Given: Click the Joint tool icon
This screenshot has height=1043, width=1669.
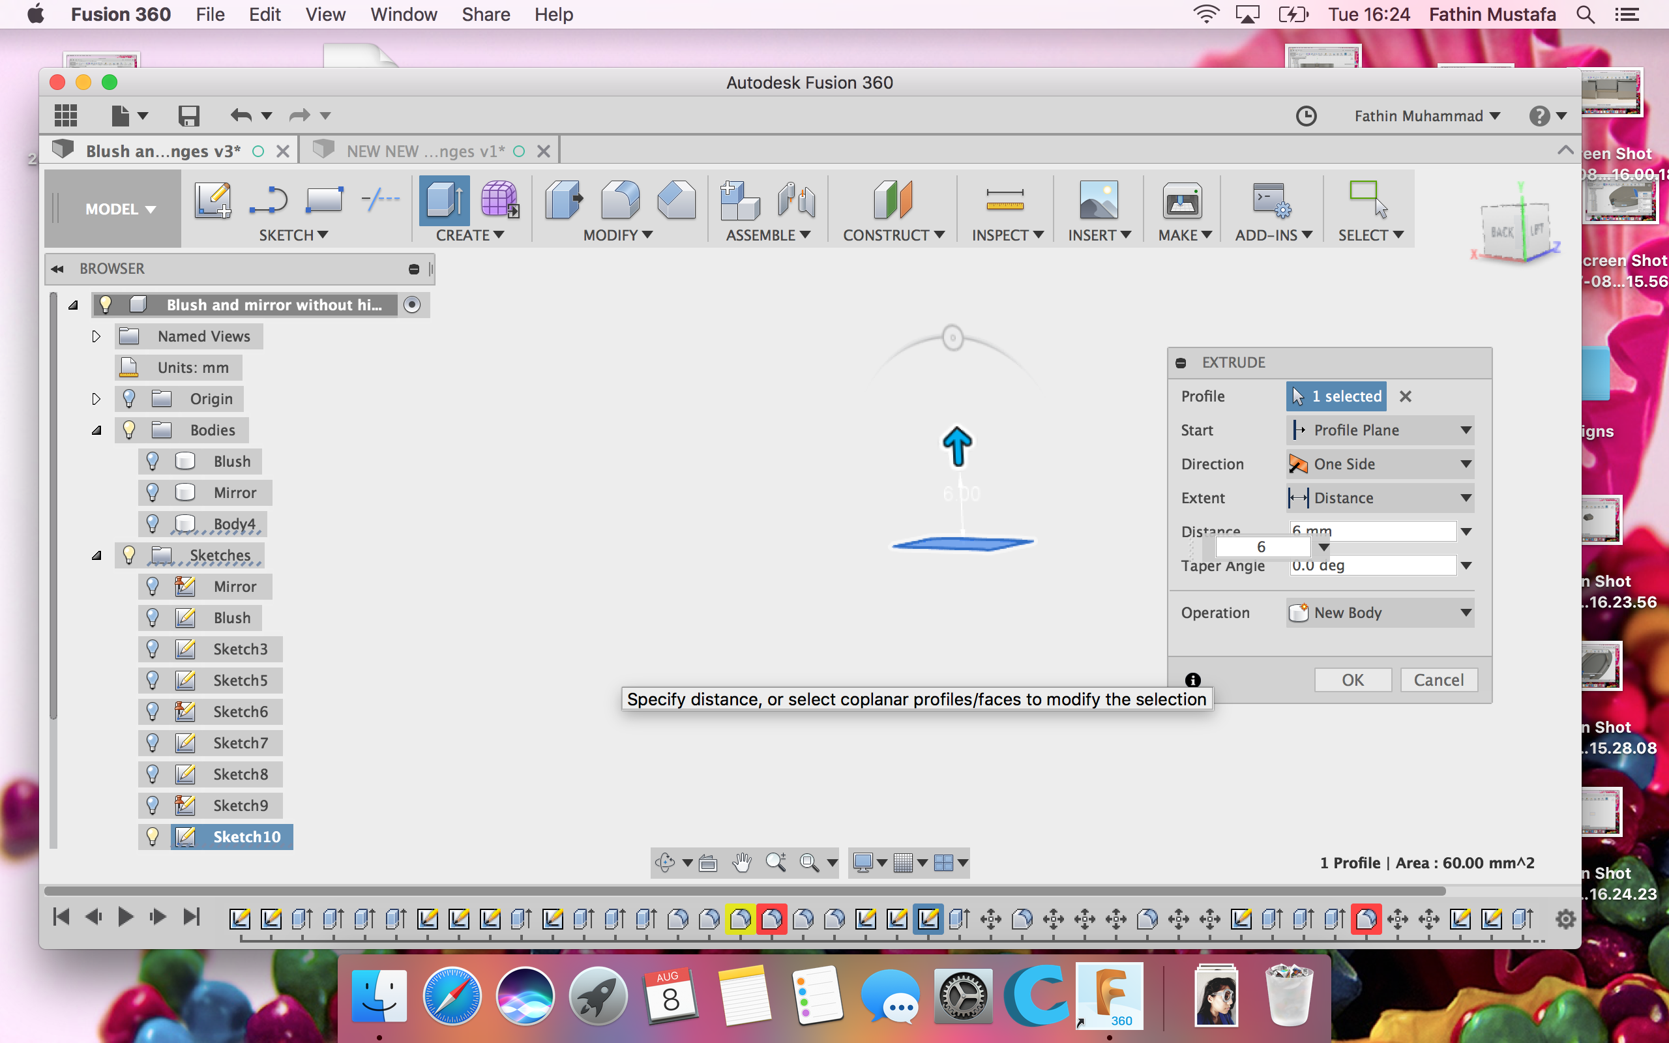Looking at the screenshot, I should click(796, 200).
